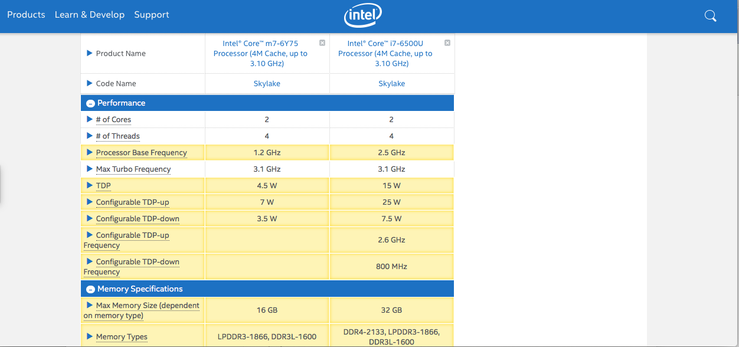739x347 pixels.
Task: Remove Core i7-6500U from comparison
Action: [447, 43]
